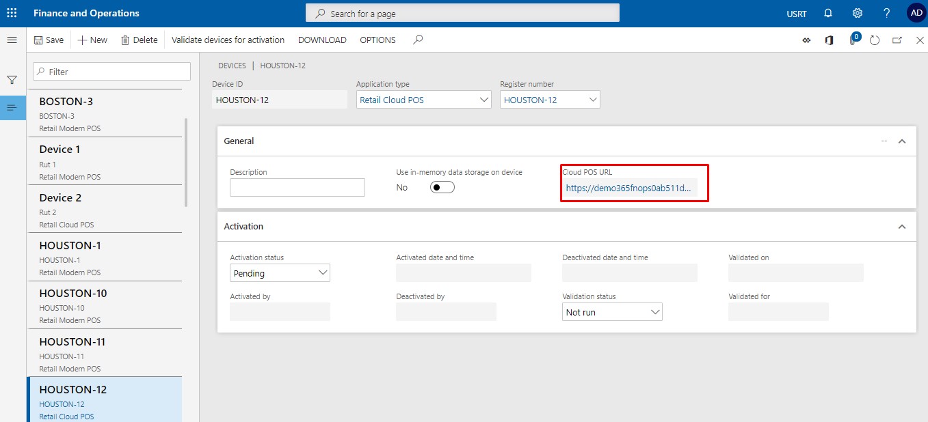The height and width of the screenshot is (422, 928).
Task: Open the app launcher waffle icon
Action: pos(12,13)
